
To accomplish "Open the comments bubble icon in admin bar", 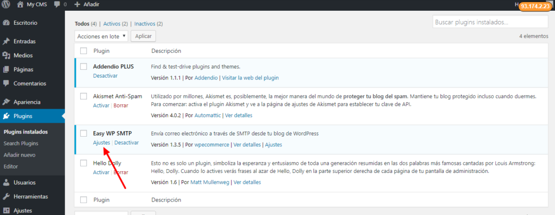I will [x=57, y=5].
